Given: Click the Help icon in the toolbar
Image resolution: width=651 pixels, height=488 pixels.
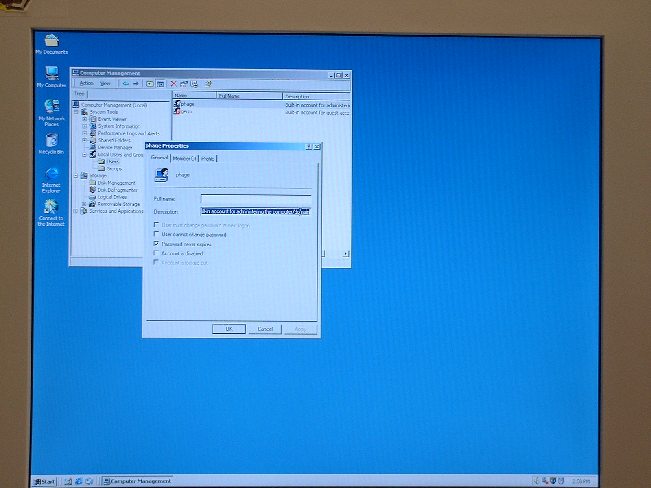Looking at the screenshot, I should [208, 84].
